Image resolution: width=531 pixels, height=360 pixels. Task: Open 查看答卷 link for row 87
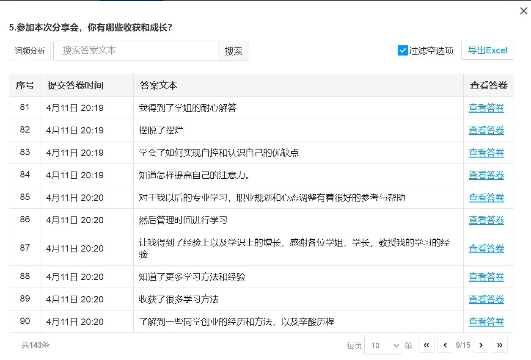[x=486, y=249]
